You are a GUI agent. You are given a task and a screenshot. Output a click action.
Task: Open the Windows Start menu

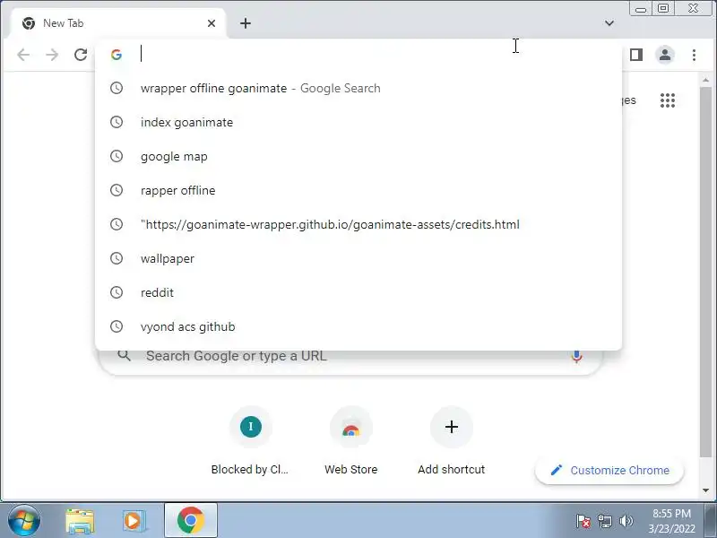point(24,520)
